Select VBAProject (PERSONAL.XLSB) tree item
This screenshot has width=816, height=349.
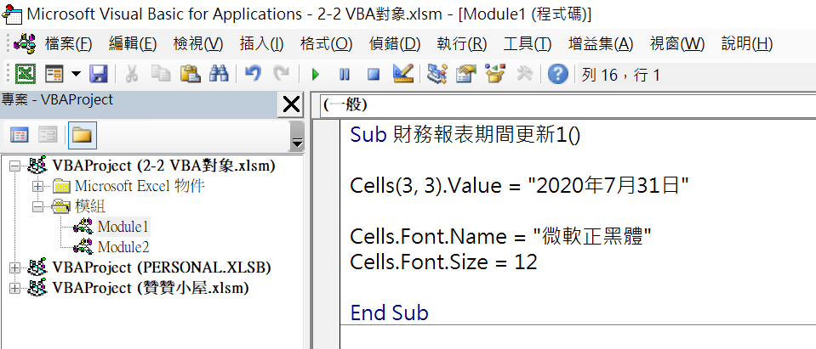click(x=162, y=267)
